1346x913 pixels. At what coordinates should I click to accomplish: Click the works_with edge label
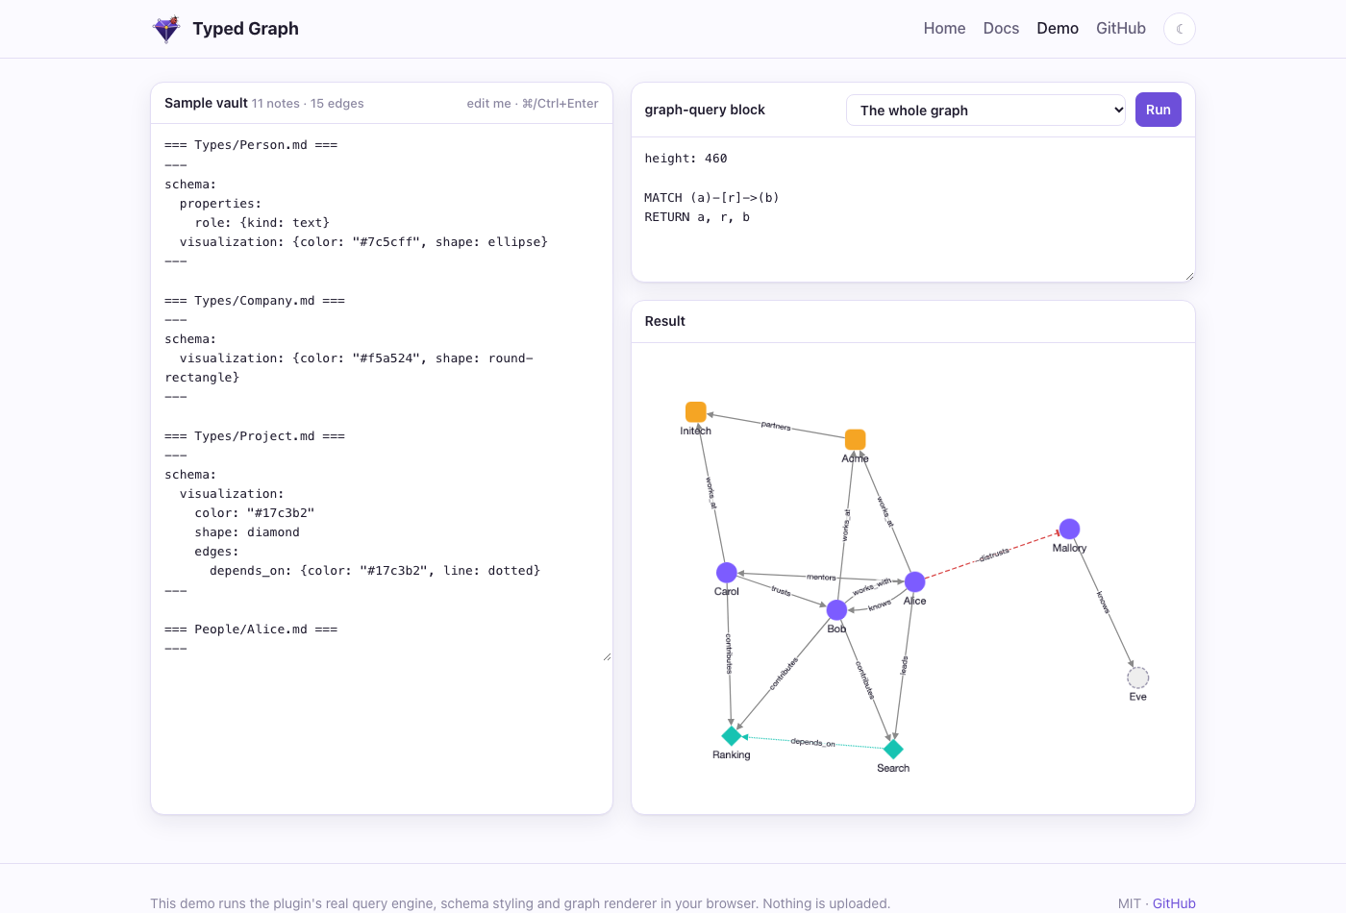pyautogui.click(x=872, y=587)
